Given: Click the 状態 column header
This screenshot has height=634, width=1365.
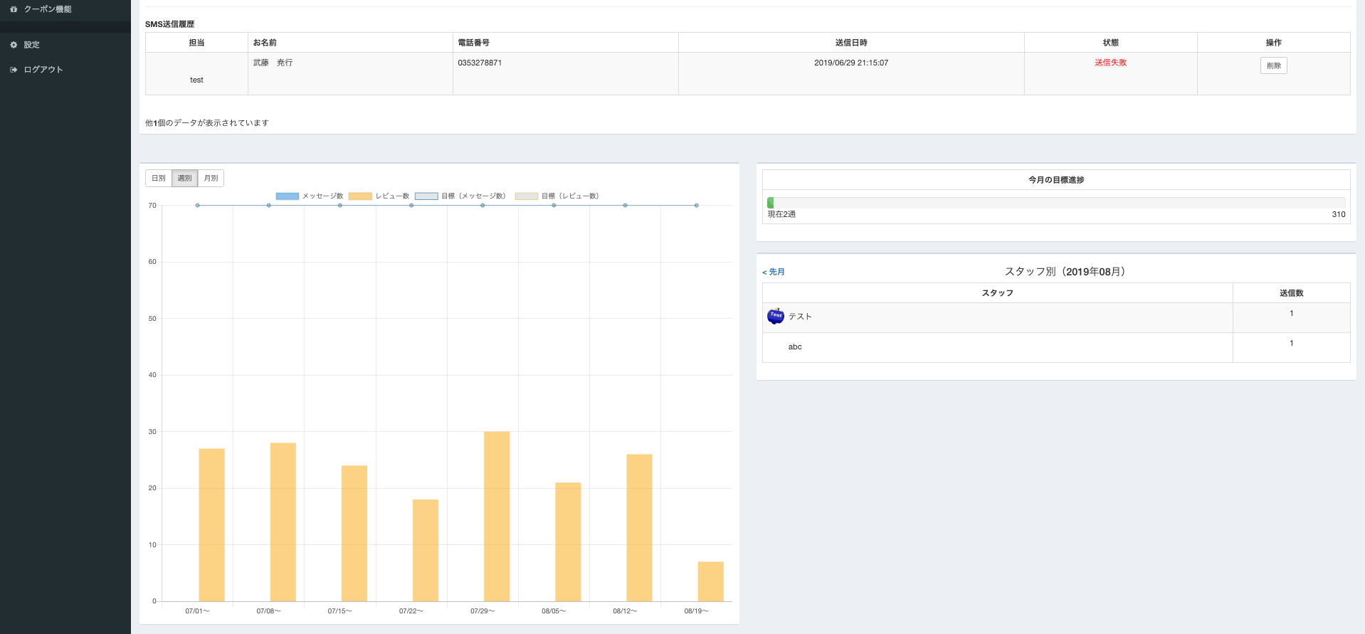Looking at the screenshot, I should (1111, 43).
